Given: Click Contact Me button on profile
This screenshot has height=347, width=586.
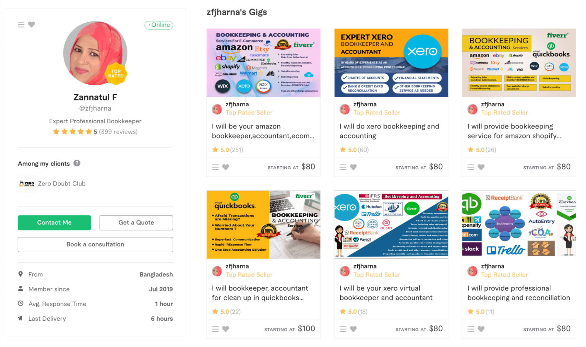Looking at the screenshot, I should click(54, 222).
